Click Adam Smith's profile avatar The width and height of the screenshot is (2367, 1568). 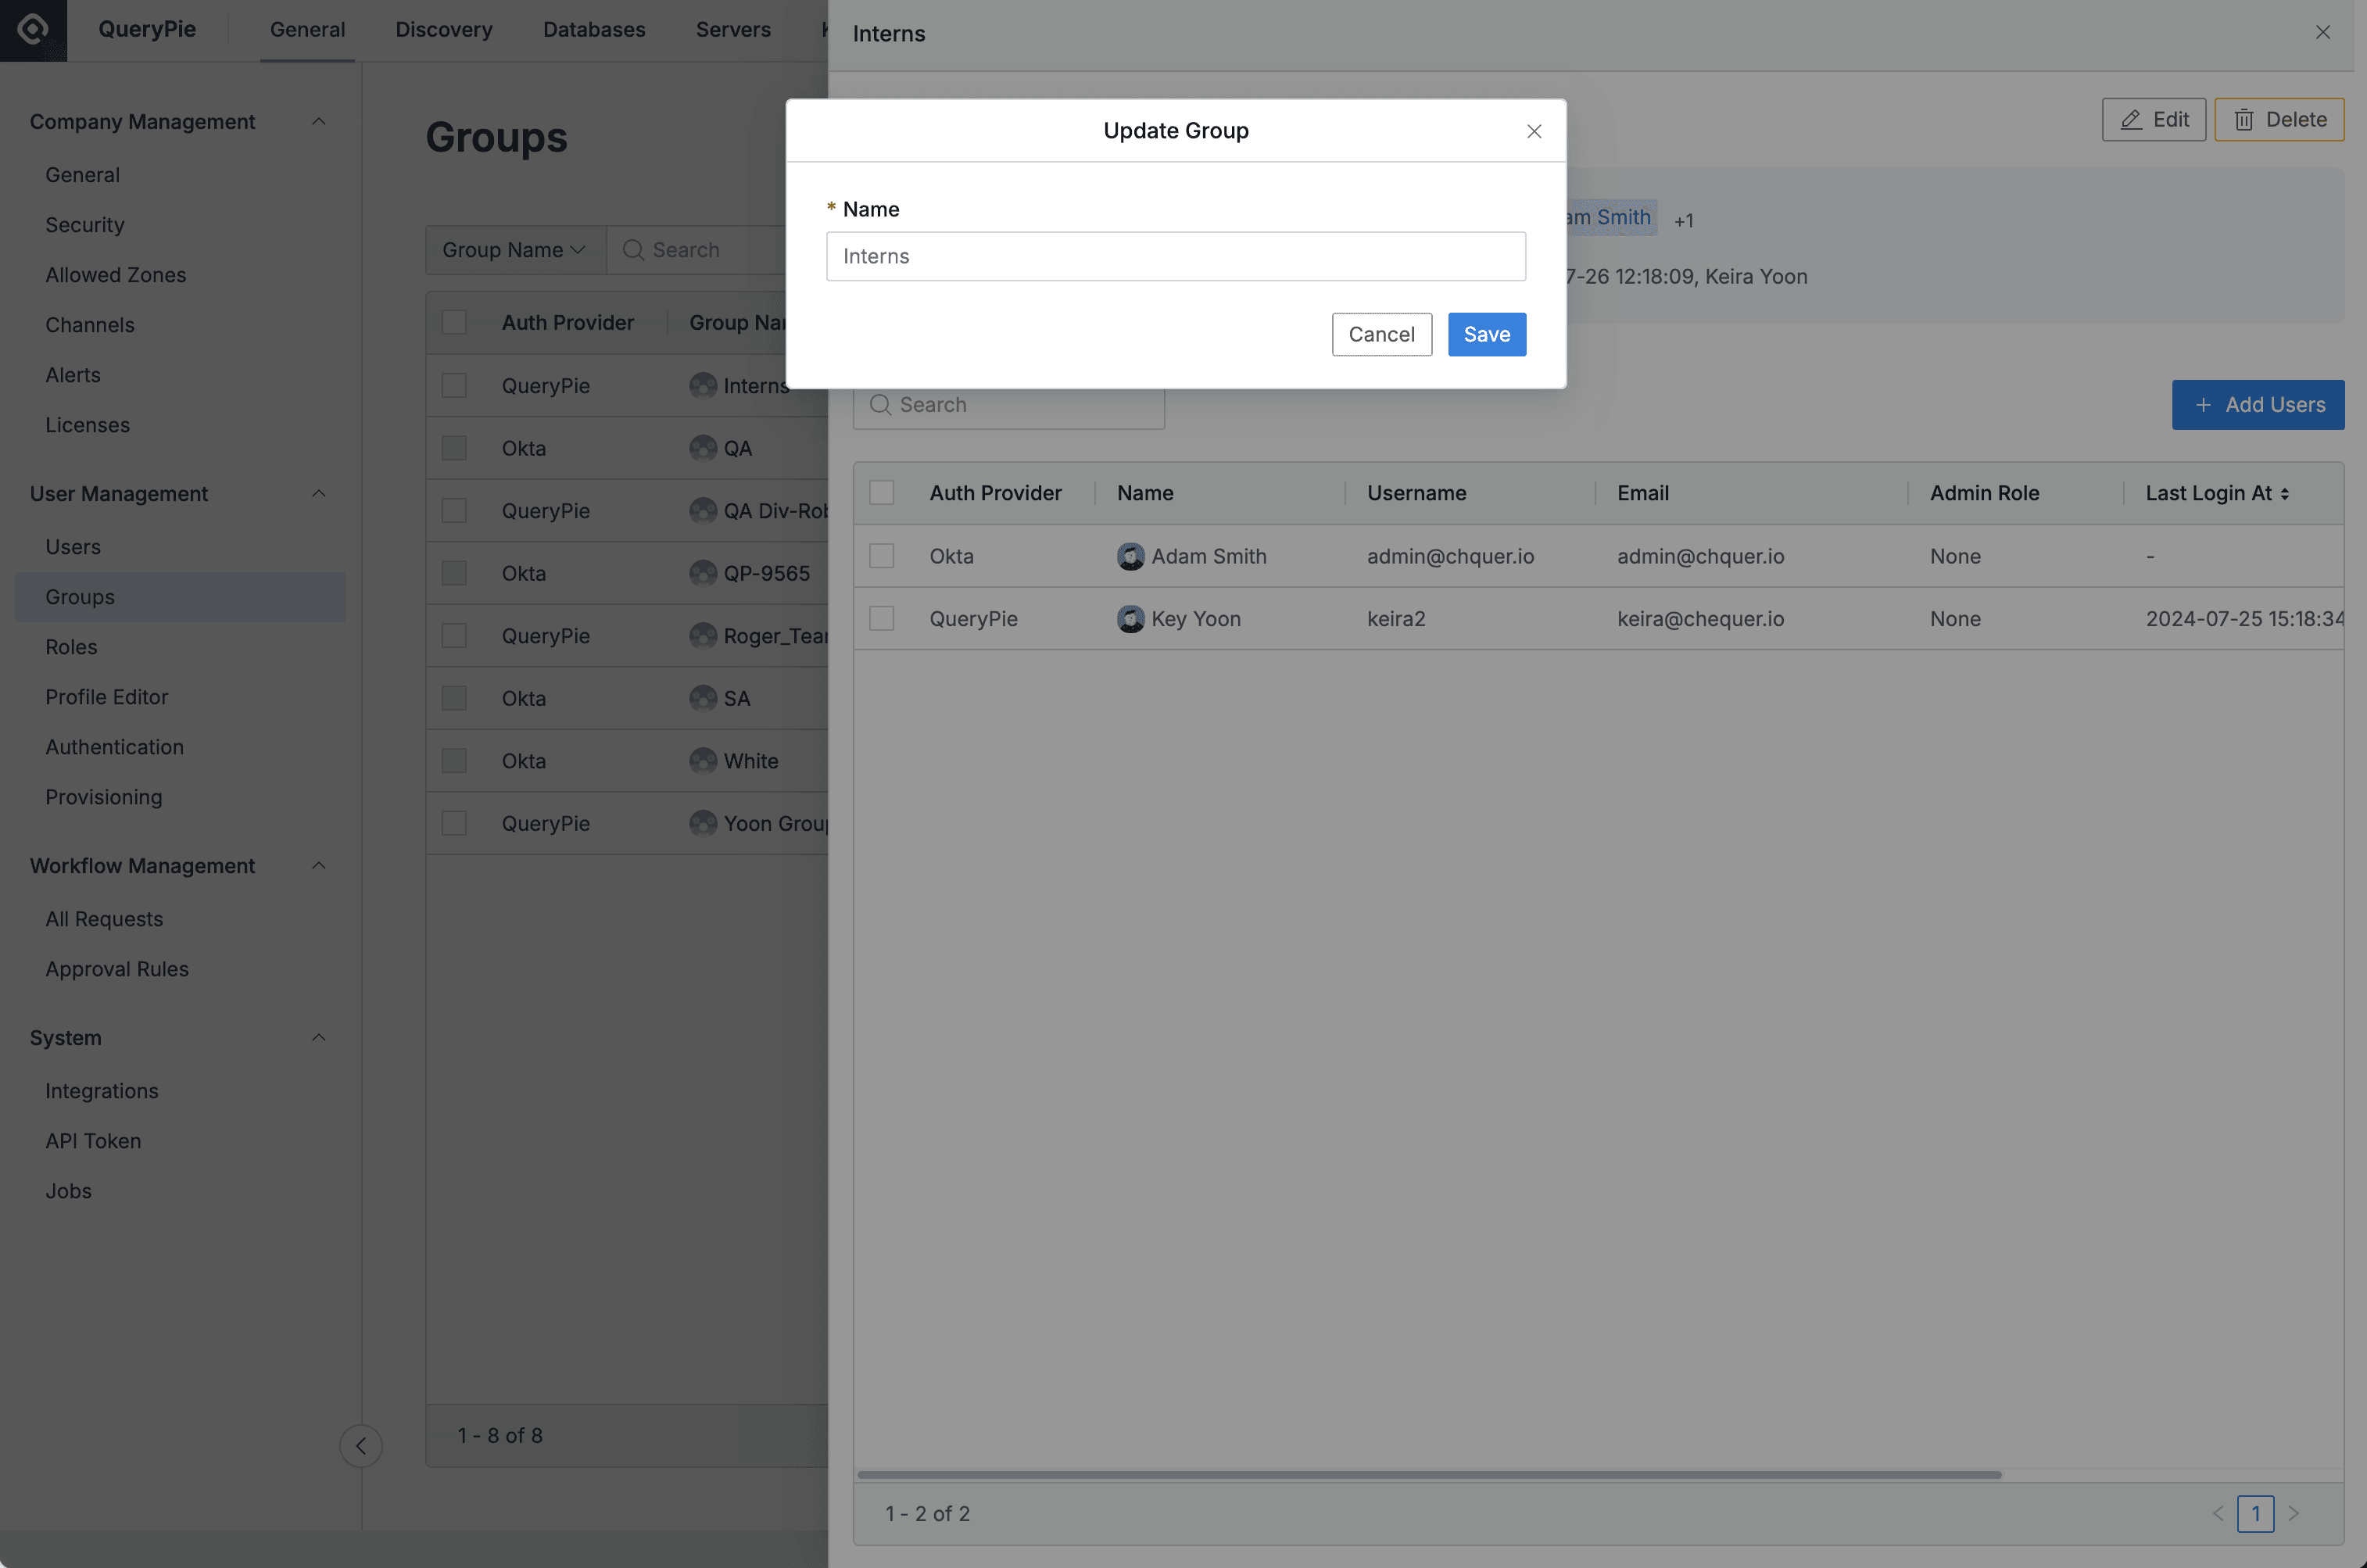(x=1130, y=556)
